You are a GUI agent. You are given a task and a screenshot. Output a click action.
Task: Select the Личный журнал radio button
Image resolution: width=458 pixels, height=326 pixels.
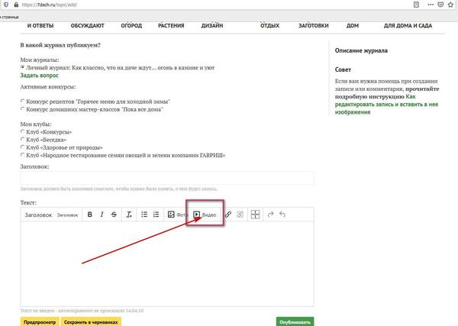(23, 68)
